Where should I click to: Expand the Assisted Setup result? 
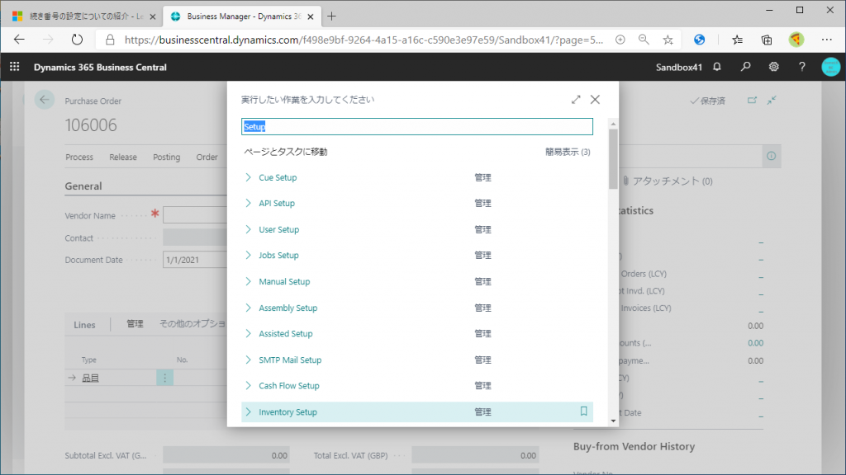tap(248, 334)
